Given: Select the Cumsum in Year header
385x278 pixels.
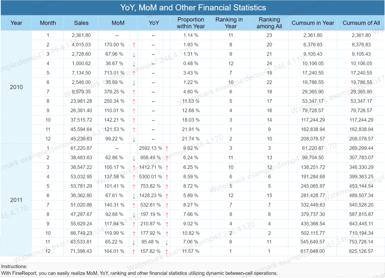Looking at the screenshot, I should (x=312, y=23).
